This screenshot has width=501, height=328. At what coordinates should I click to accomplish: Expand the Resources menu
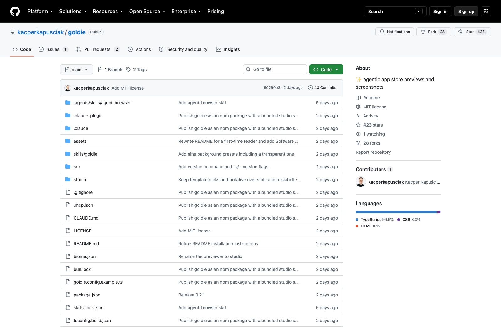pos(108,11)
